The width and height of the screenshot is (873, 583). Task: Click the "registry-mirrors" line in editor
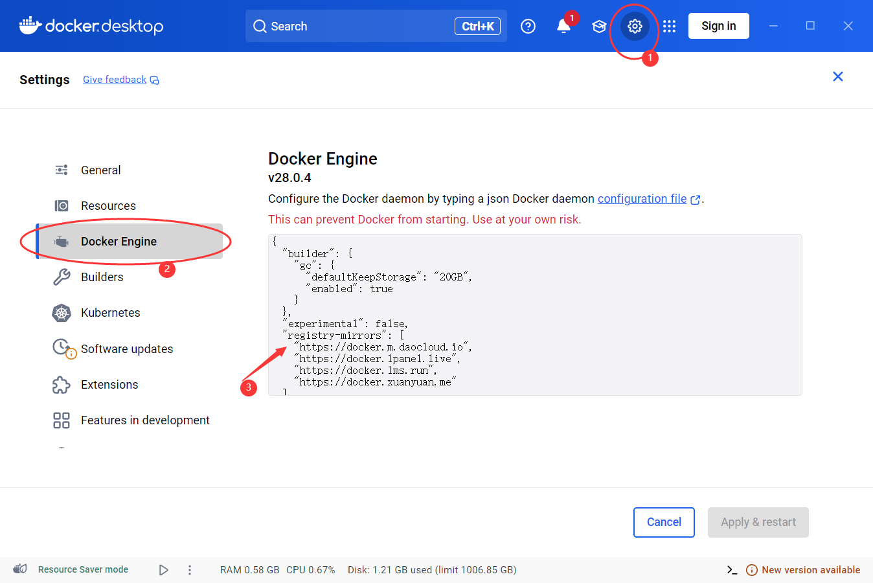[x=343, y=336]
